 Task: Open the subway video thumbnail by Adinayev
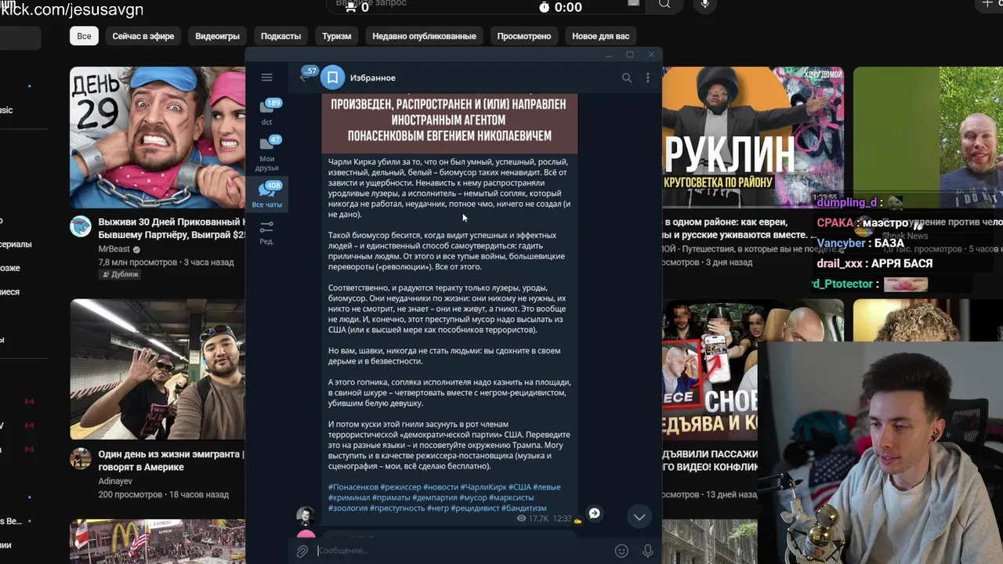pos(157,369)
